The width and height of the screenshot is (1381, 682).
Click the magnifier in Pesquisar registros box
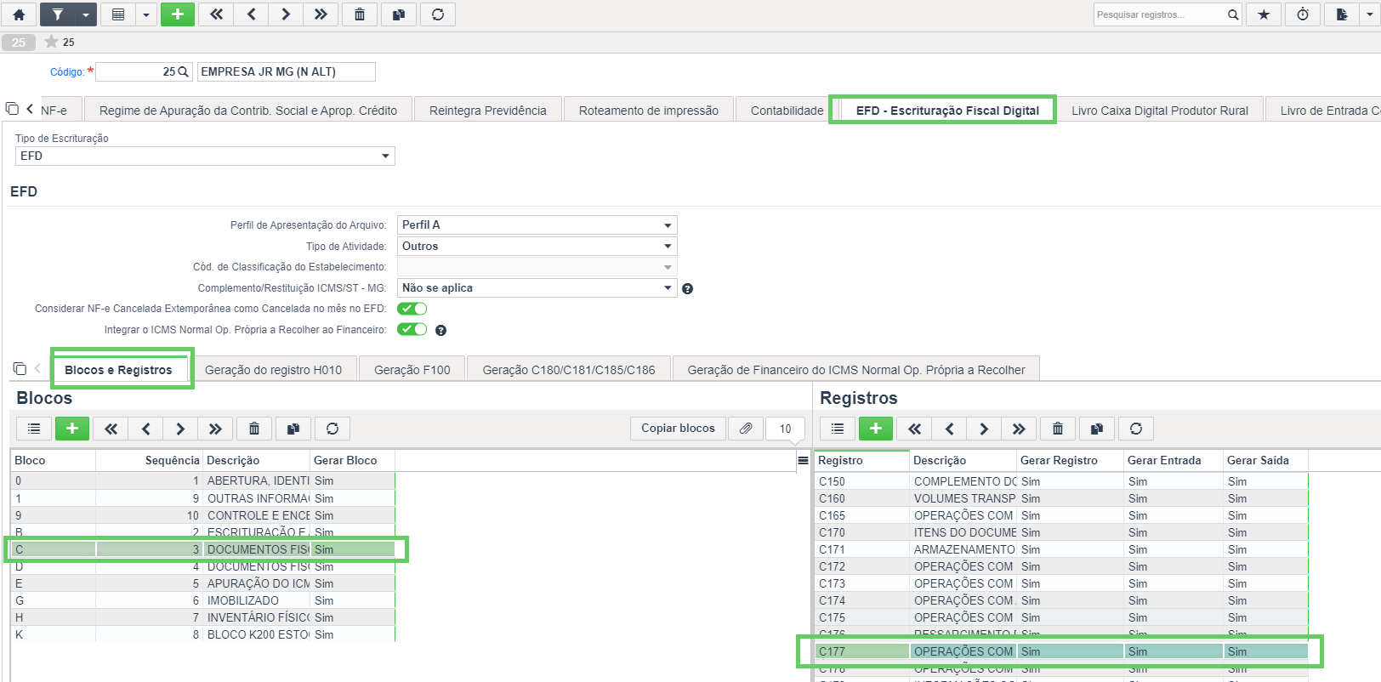1233,14
